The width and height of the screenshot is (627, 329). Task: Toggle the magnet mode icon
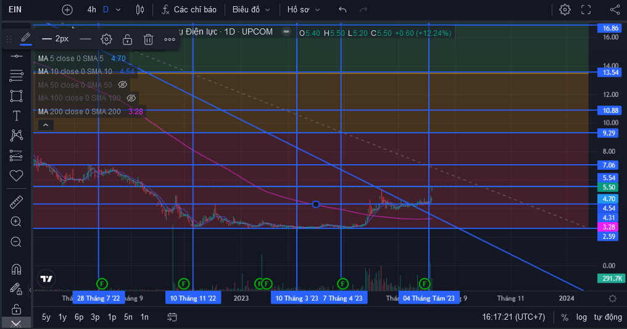(x=17, y=269)
